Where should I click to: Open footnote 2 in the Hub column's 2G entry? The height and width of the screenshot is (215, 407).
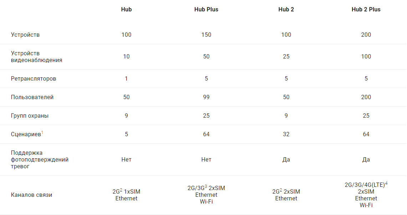[121, 190]
